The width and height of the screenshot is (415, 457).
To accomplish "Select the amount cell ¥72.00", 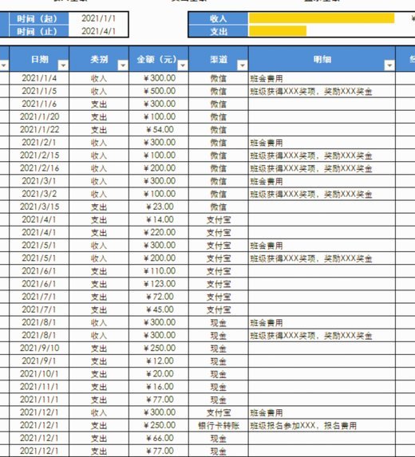I will pos(159,297).
